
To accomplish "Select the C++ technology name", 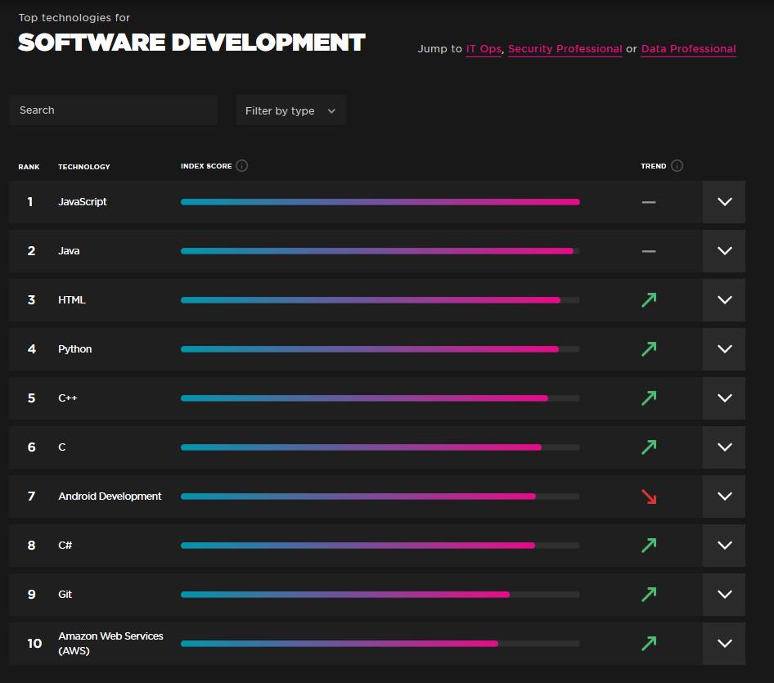I will (68, 398).
